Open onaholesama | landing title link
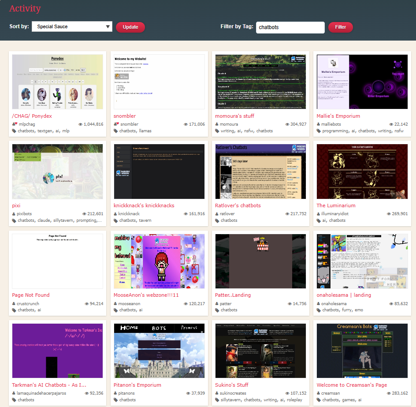Viewport: 416px width, 407px height. tap(344, 295)
